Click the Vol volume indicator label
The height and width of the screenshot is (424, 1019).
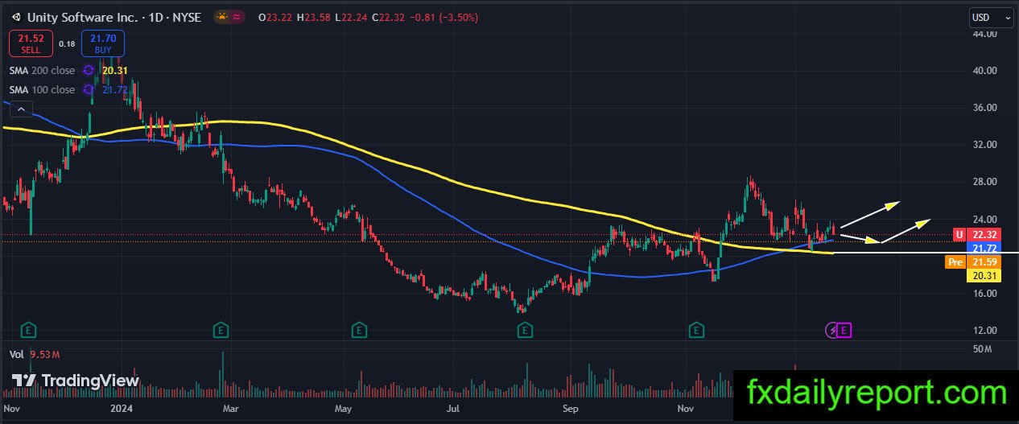click(x=16, y=354)
